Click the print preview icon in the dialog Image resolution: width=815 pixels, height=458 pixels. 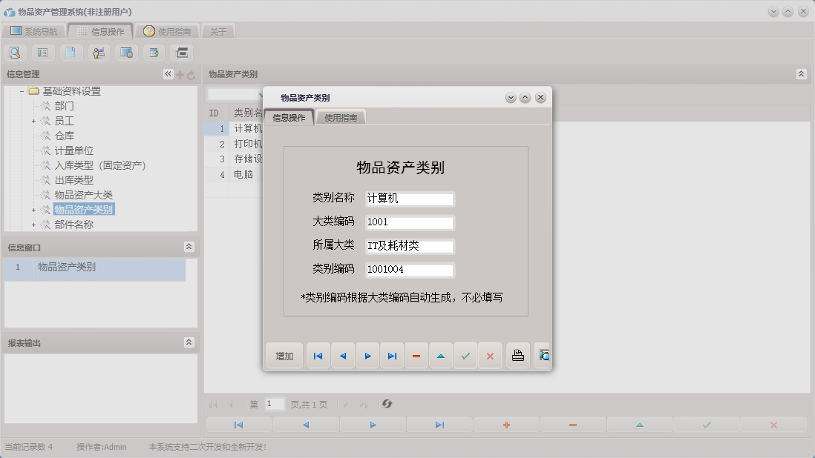coord(543,356)
